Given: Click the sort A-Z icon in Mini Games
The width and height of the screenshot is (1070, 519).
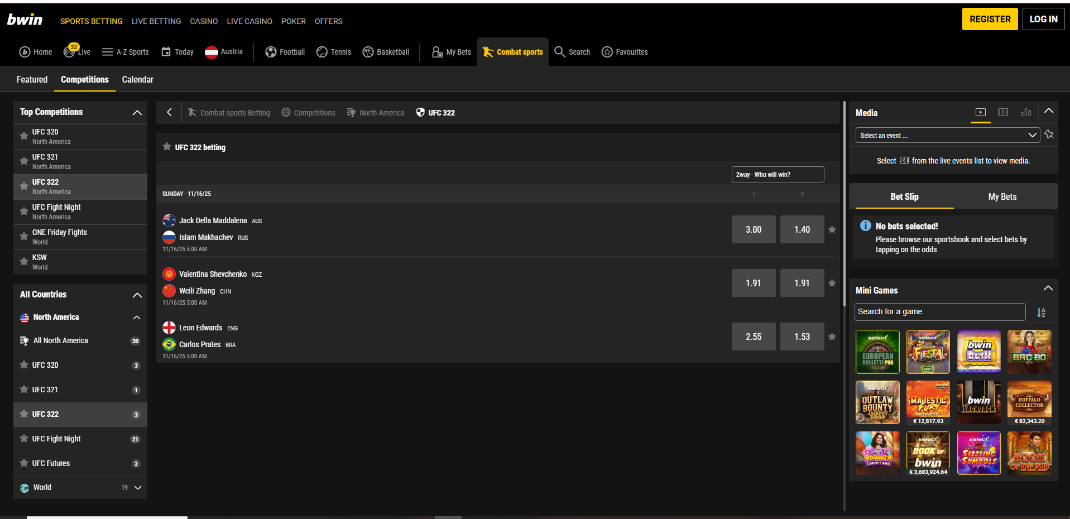Looking at the screenshot, I should [x=1041, y=313].
